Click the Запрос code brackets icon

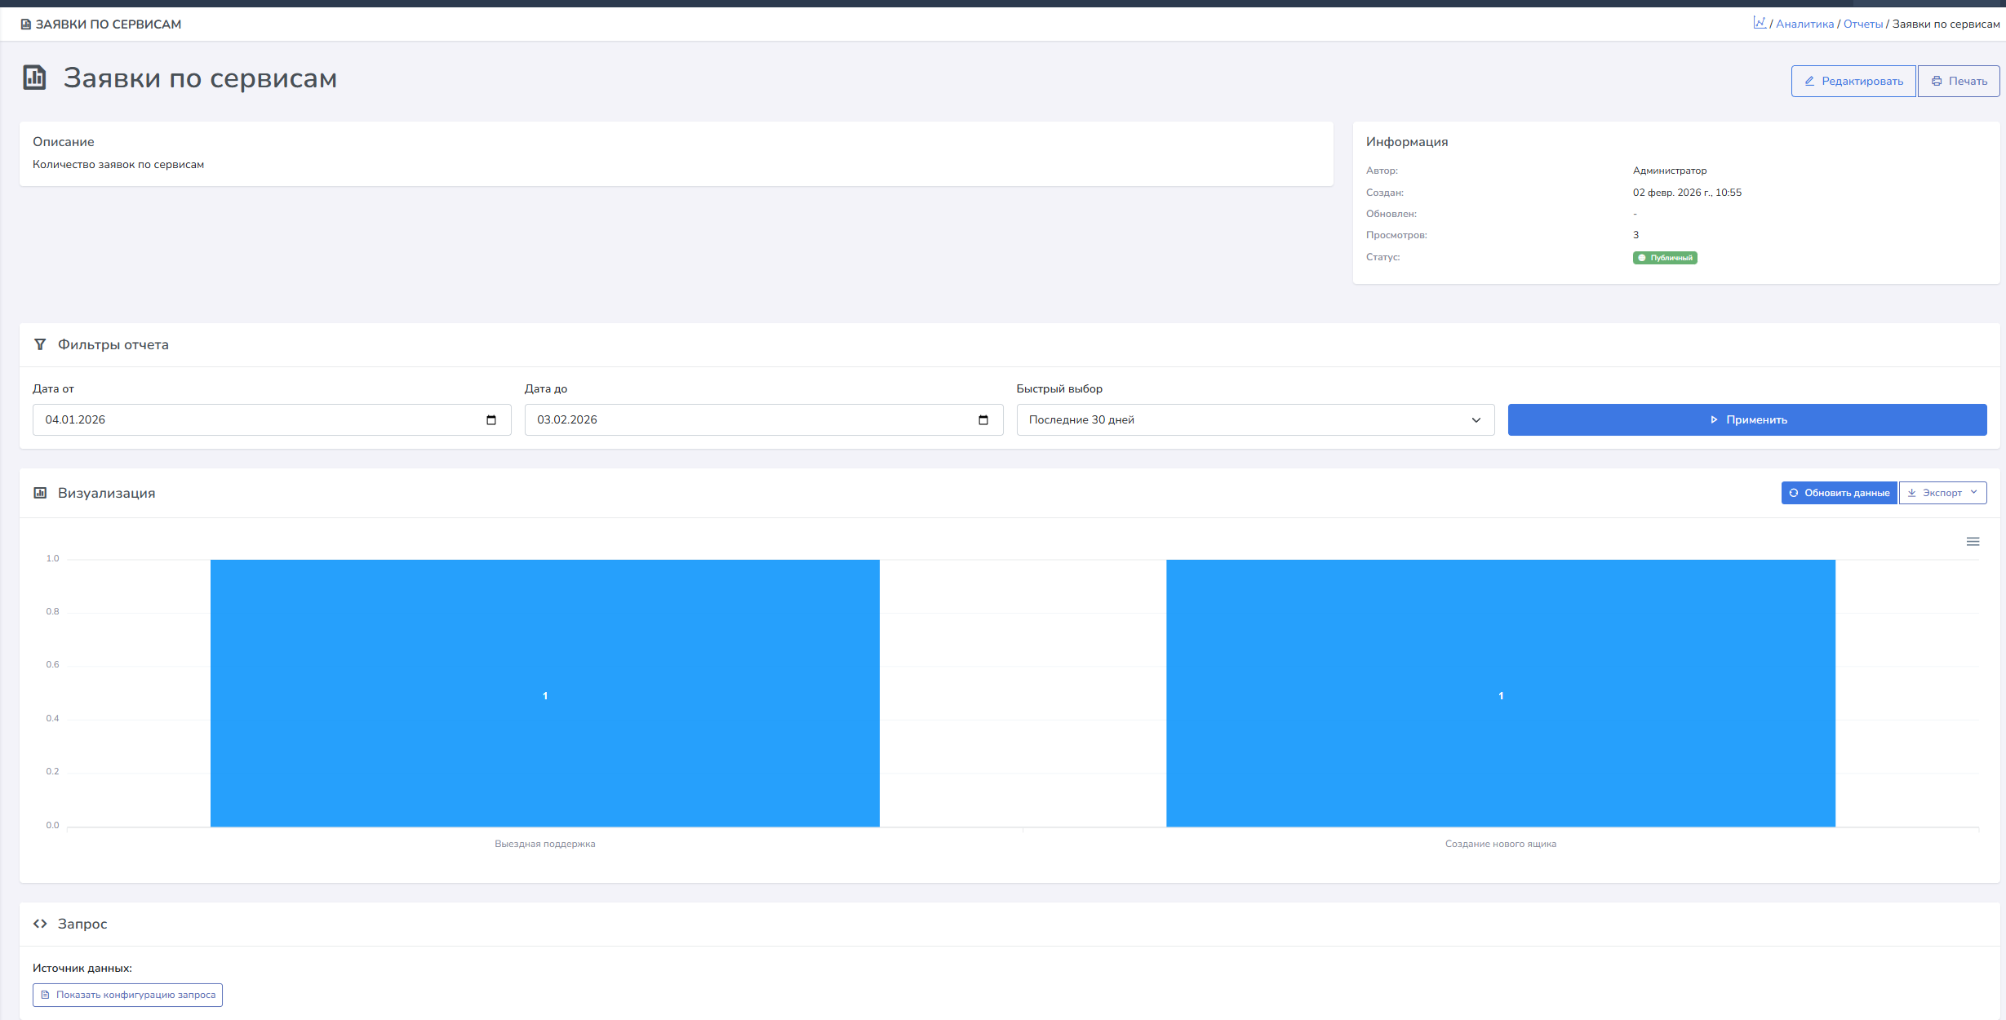tap(40, 924)
